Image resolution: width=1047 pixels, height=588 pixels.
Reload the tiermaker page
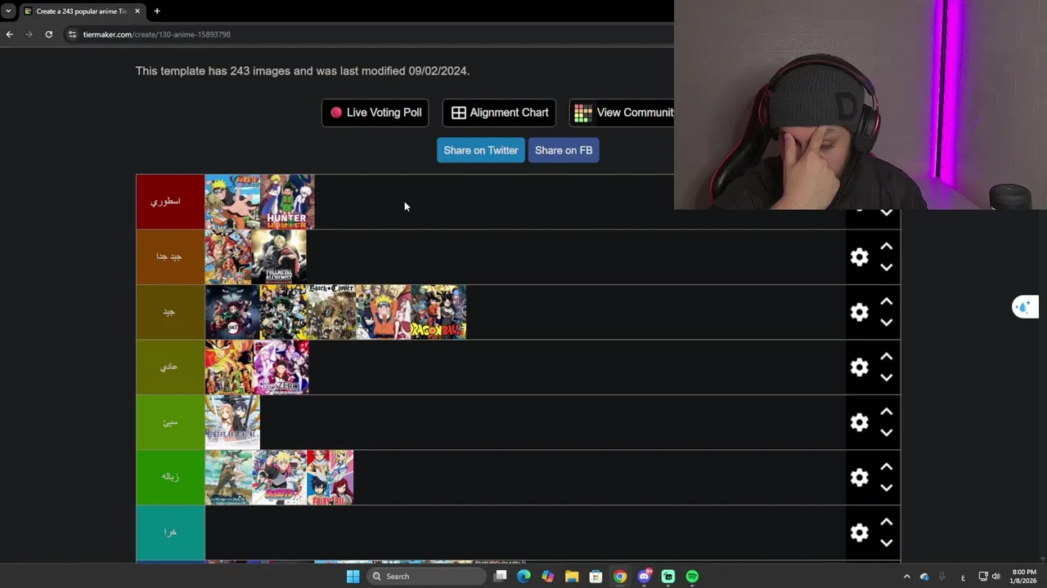click(x=49, y=34)
